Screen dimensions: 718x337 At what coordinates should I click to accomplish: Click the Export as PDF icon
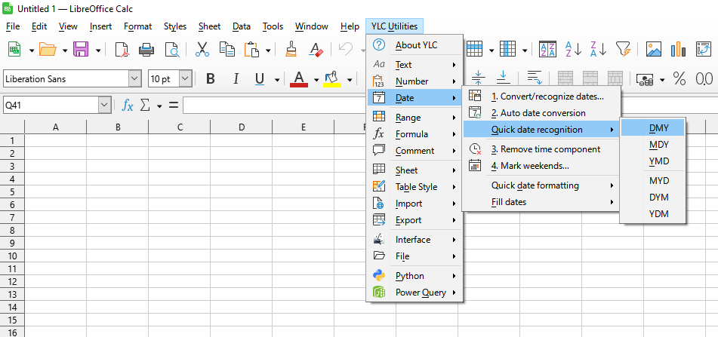122,50
